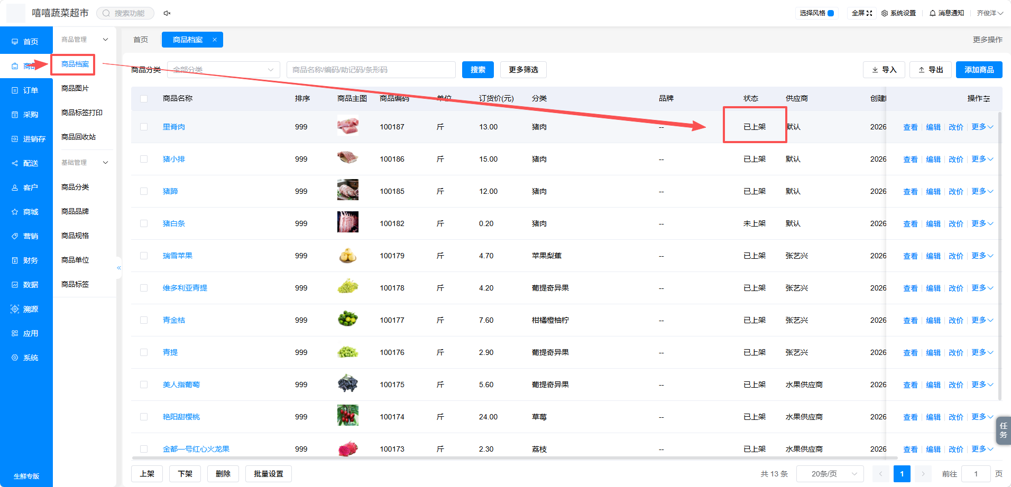Open 商品回收站 in submenu
The height and width of the screenshot is (487, 1011).
[x=78, y=137]
